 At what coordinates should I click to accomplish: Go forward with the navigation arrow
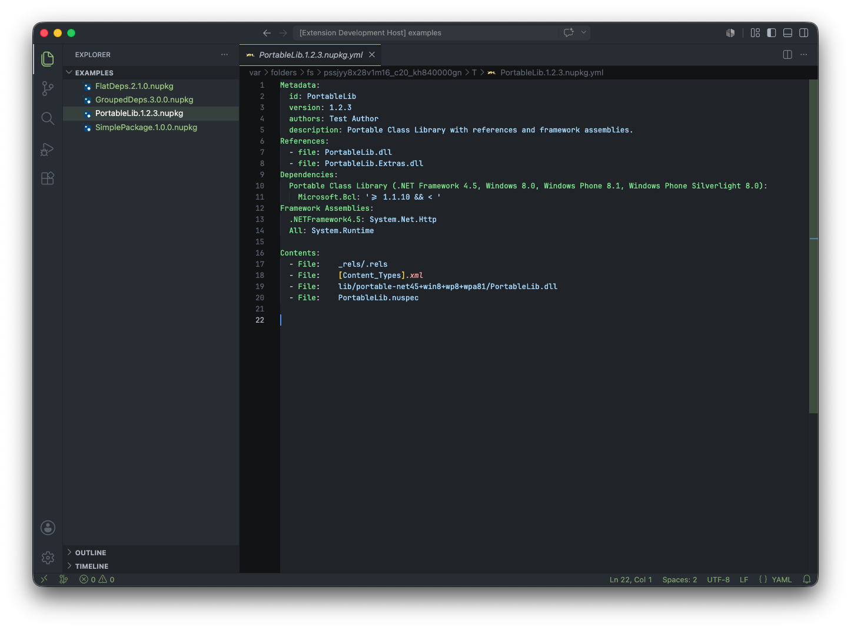[x=283, y=33]
